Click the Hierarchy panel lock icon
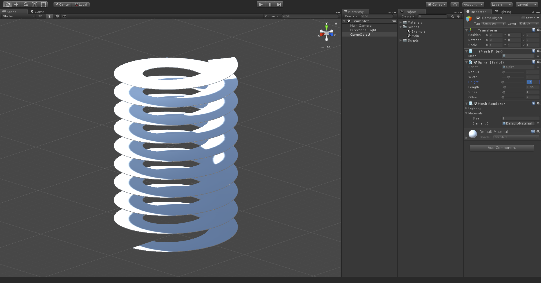 point(389,12)
